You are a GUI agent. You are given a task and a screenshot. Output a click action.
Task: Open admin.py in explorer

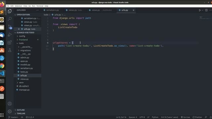point(25,58)
